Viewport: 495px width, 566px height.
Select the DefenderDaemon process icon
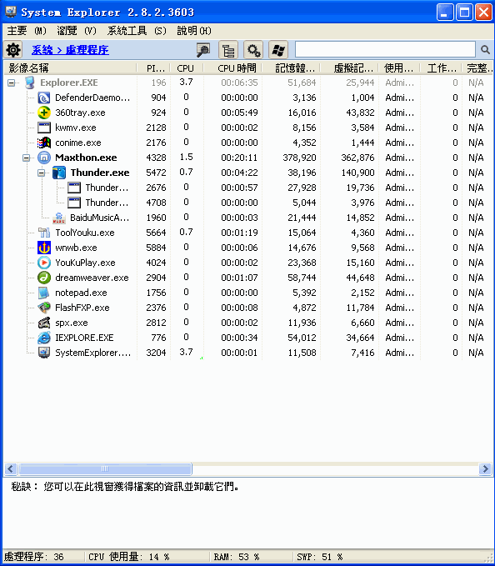(x=44, y=98)
